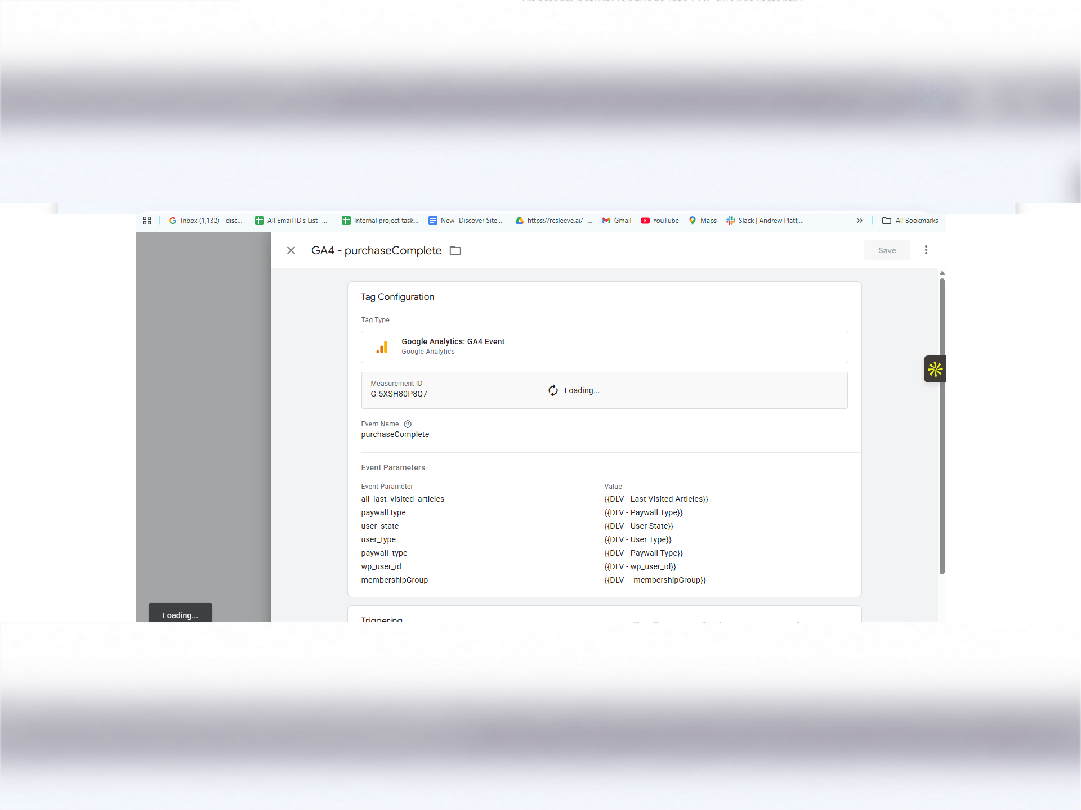This screenshot has width=1081, height=810.
Task: Click {{DLV - User State}} value
Action: (x=639, y=526)
